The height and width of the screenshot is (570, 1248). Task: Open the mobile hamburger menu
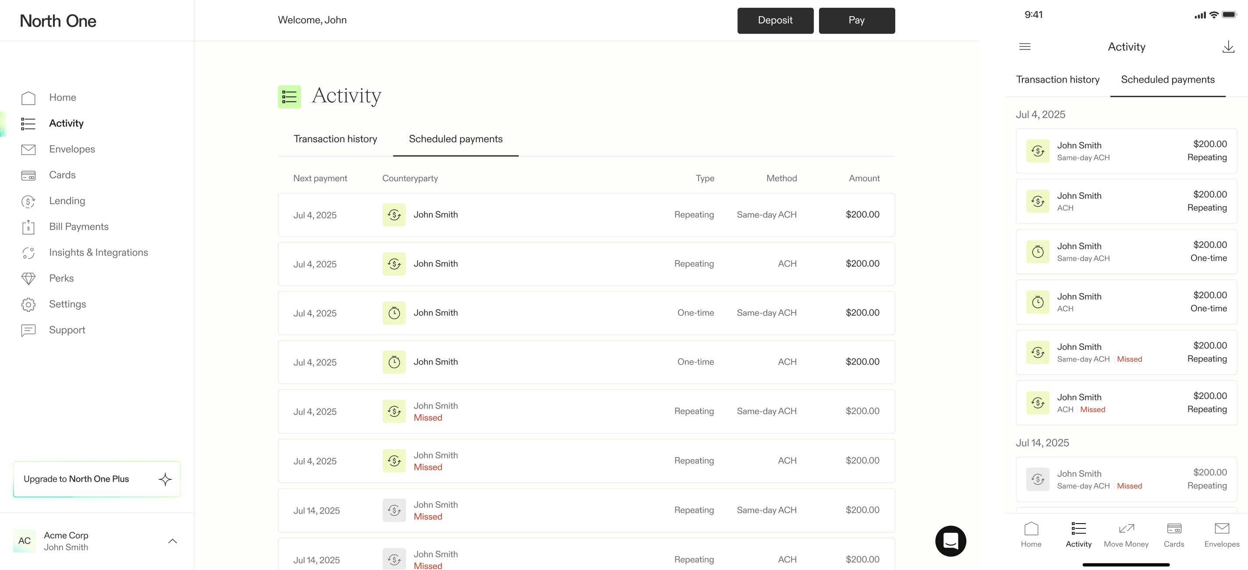[x=1025, y=47]
